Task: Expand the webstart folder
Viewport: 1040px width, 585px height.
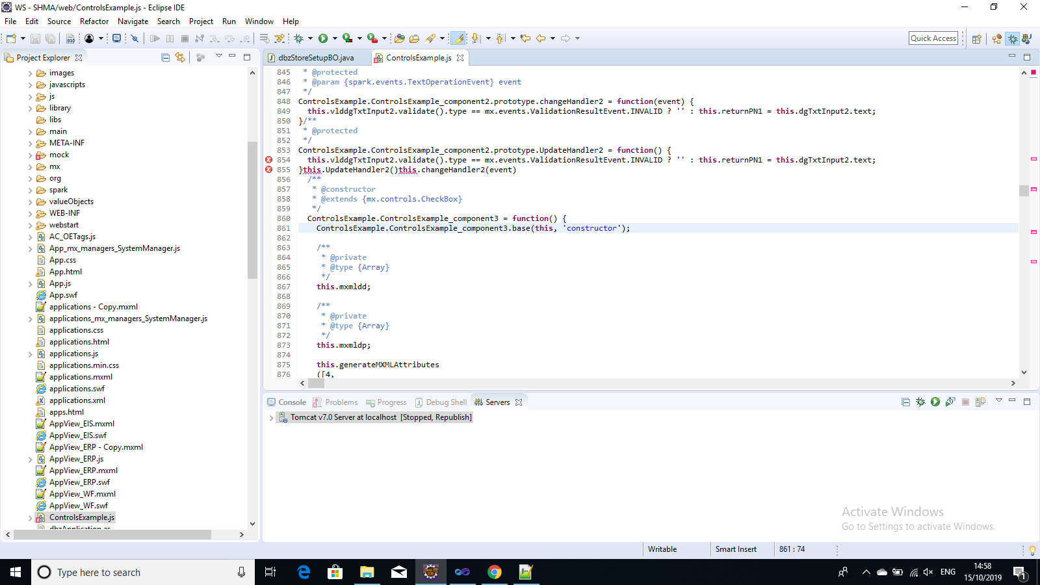Action: 30,224
